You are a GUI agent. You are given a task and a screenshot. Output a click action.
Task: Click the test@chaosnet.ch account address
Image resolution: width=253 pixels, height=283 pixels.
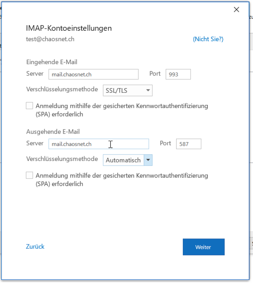pos(50,39)
